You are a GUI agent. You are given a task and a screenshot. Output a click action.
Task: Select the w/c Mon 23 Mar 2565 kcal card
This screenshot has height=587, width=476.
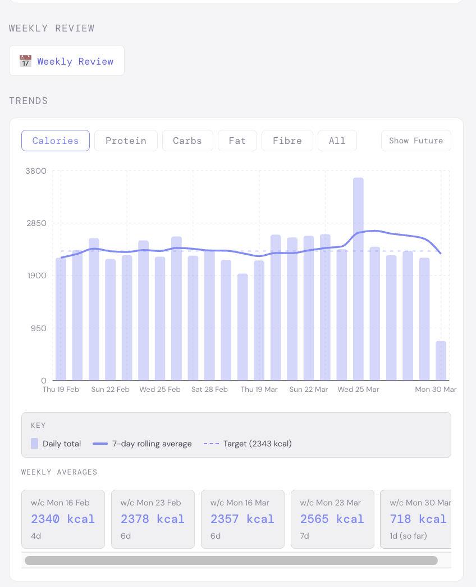332,519
